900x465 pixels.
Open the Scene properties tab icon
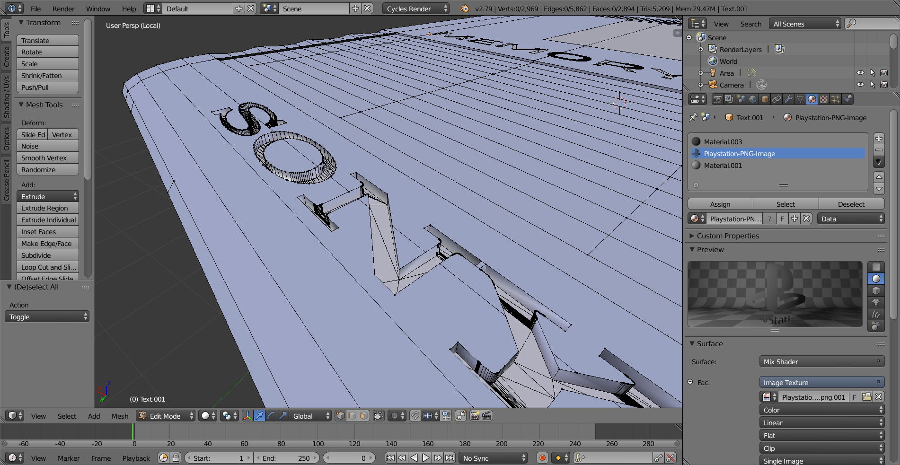click(x=741, y=99)
